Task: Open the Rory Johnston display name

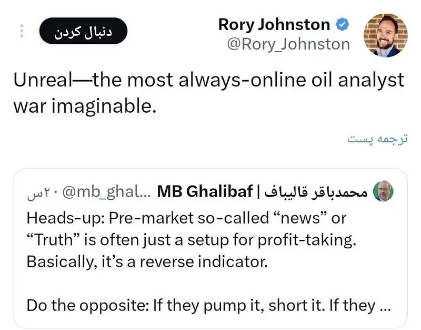Action: pyautogui.click(x=274, y=24)
